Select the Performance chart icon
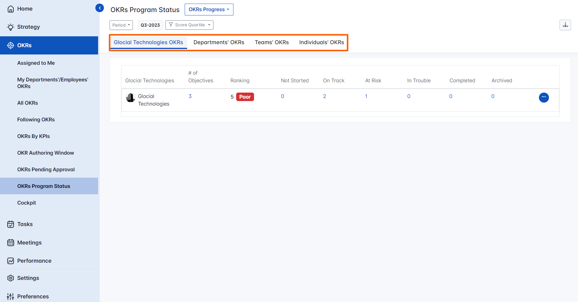 11,261
